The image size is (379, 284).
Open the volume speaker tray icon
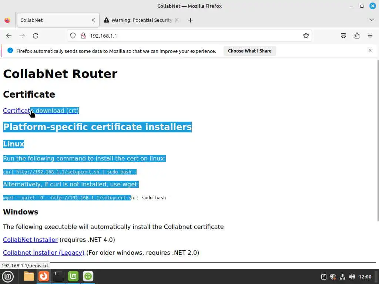[x=352, y=277]
